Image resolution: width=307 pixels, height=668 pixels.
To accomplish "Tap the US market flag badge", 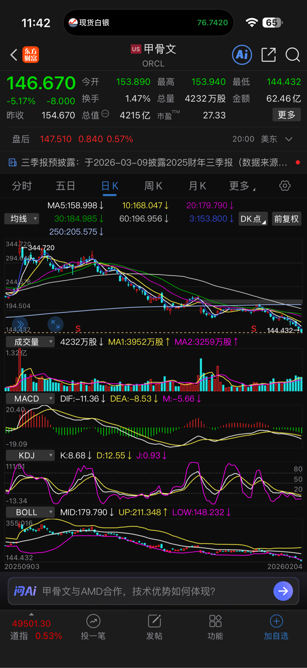I will [136, 49].
